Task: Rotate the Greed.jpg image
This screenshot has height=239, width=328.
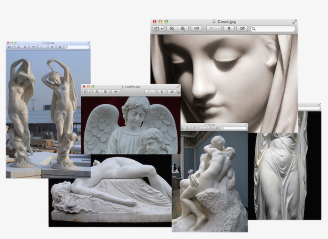Action: [x=229, y=29]
